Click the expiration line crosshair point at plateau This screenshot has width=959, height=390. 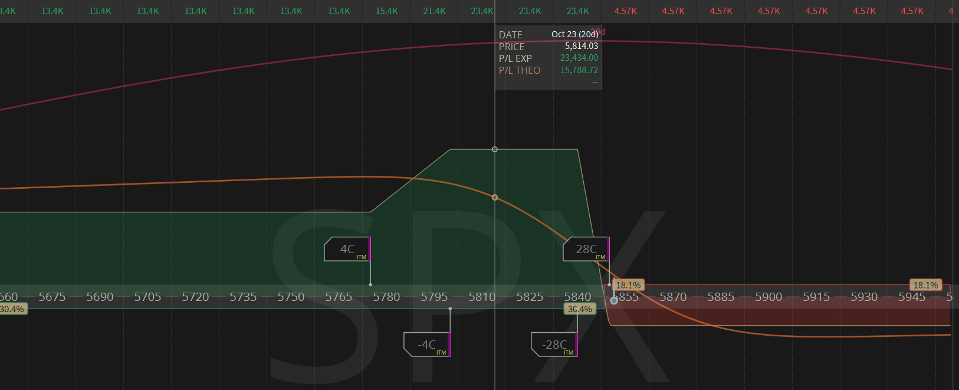[495, 149]
